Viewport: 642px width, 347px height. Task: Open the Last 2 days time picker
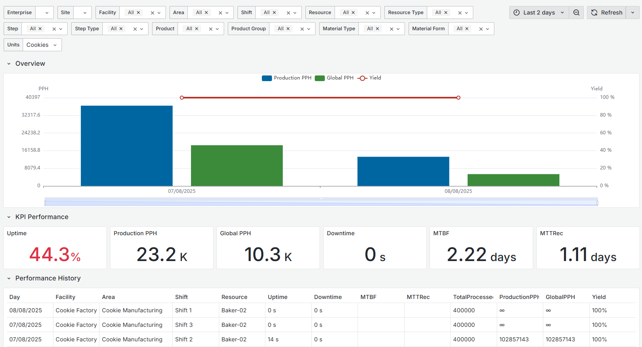tap(538, 13)
